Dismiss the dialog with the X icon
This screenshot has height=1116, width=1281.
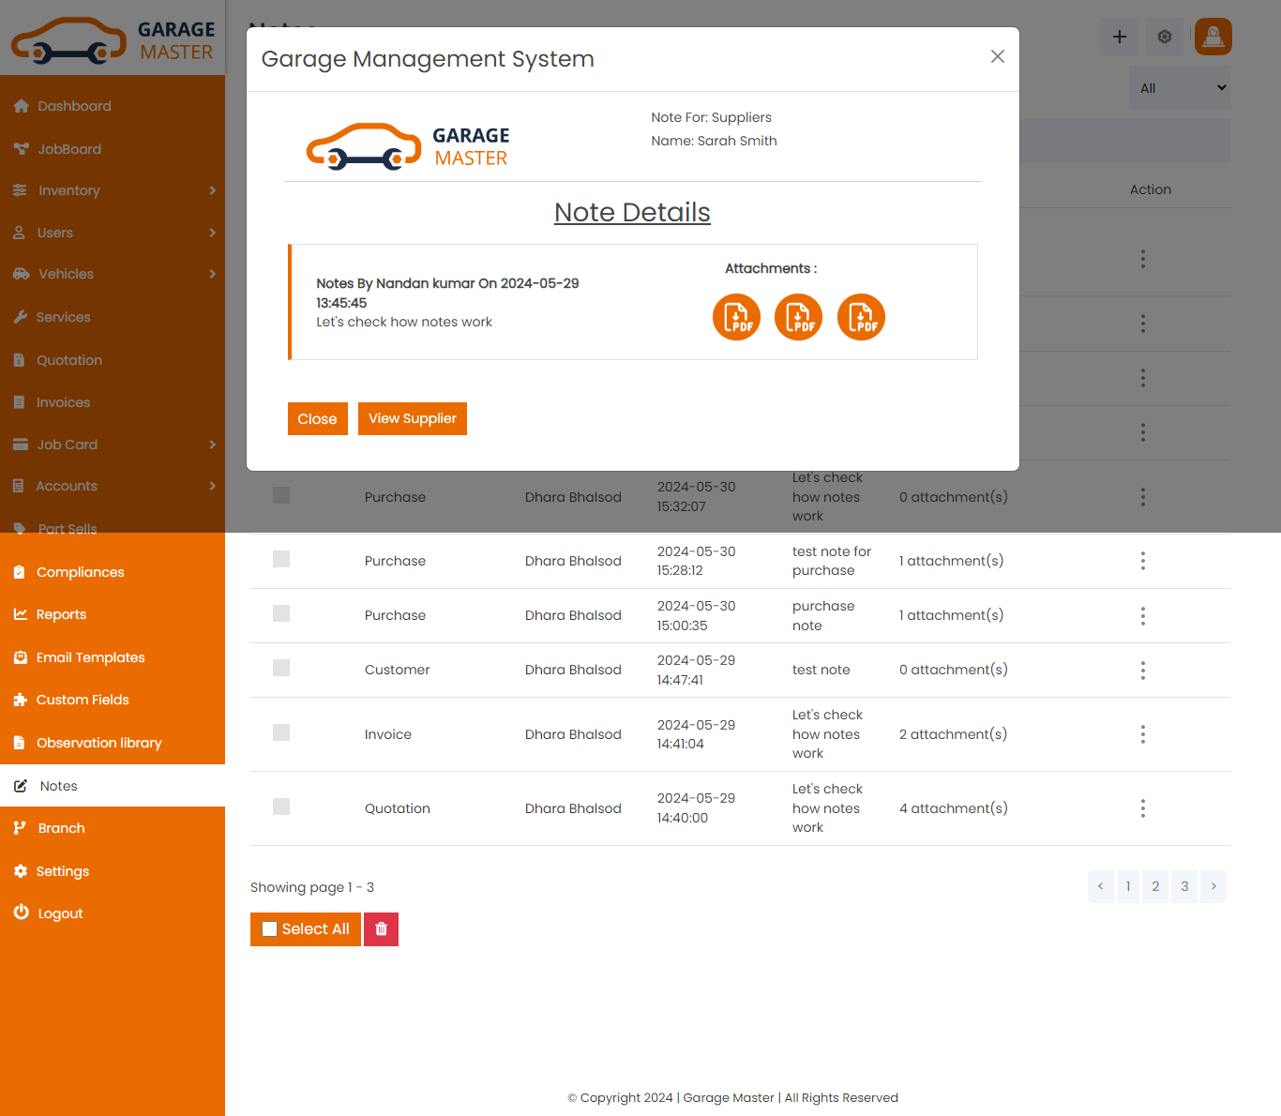click(997, 57)
